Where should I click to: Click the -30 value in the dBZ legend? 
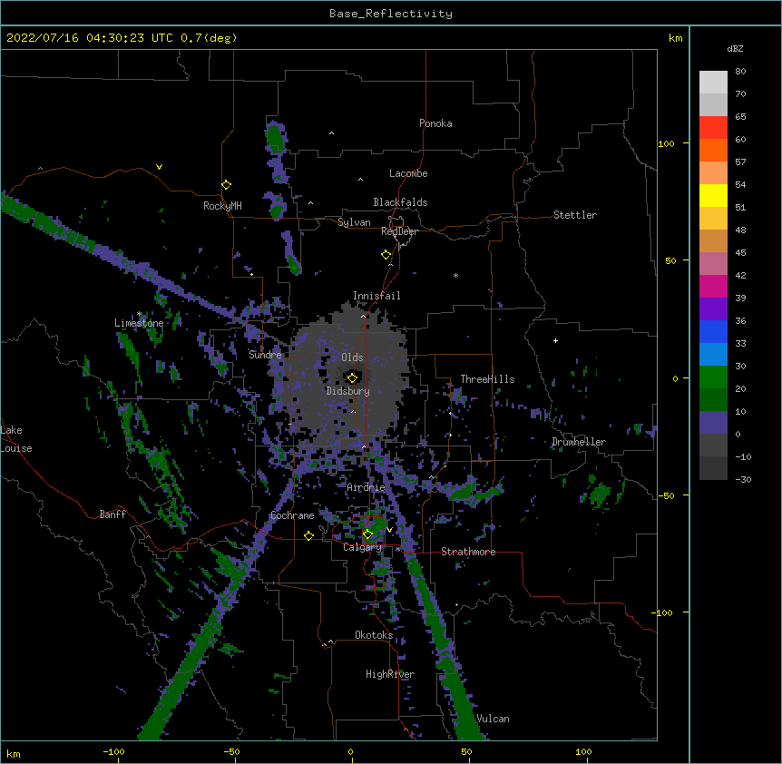(x=743, y=479)
